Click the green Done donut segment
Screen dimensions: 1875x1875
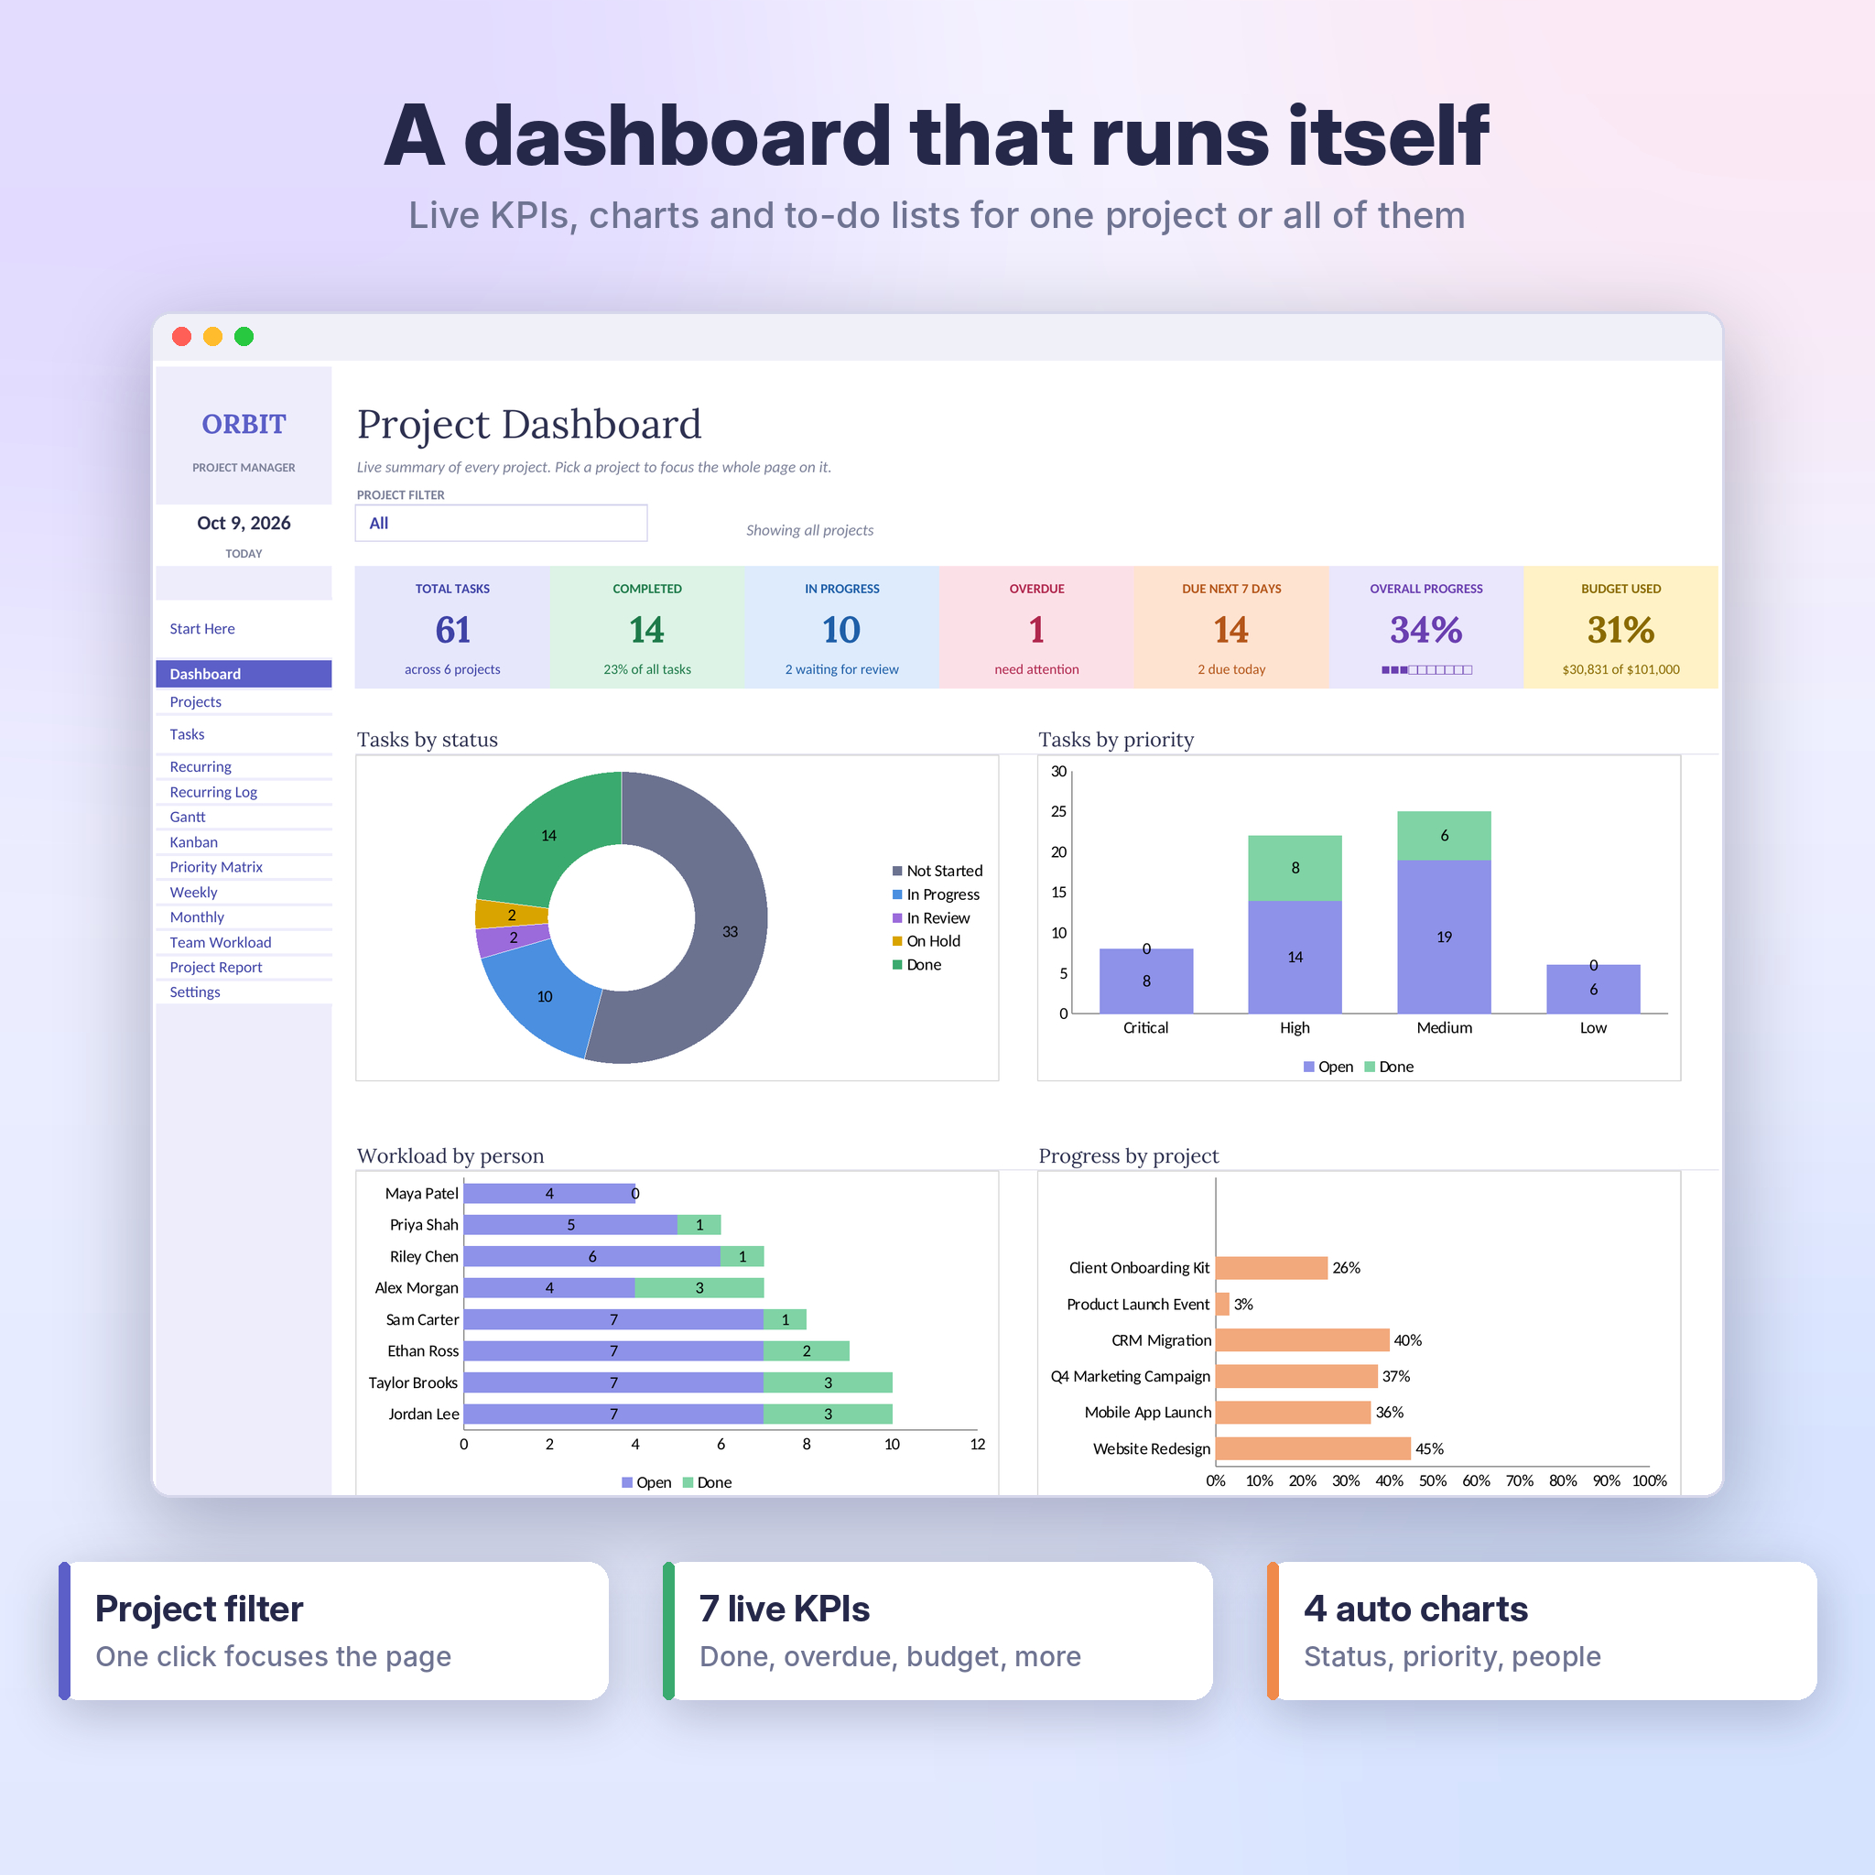coord(549,835)
